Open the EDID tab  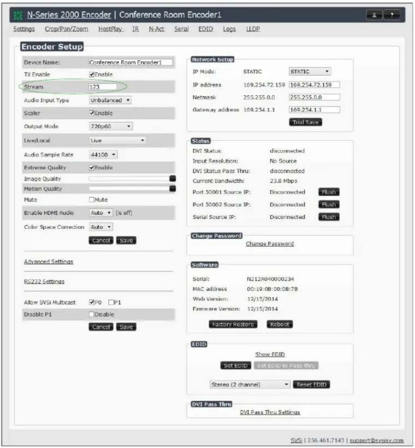205,29
